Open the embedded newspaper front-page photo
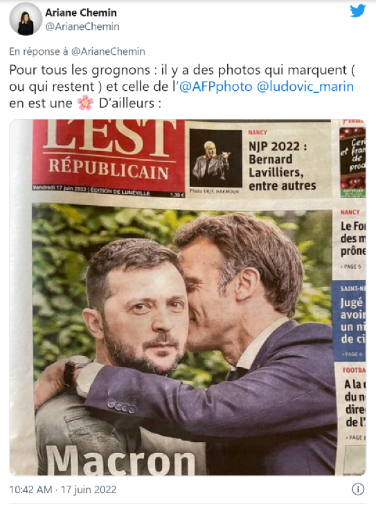This screenshot has height=505, width=376. point(188,298)
